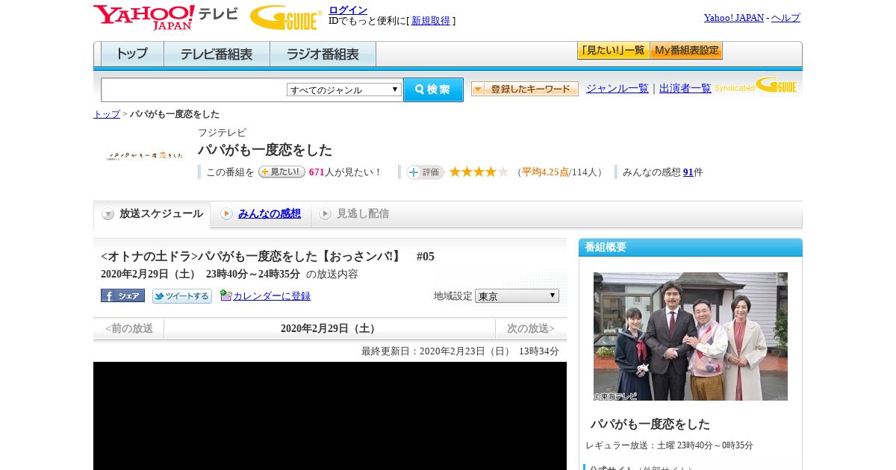Open the ログイン link

click(x=348, y=10)
